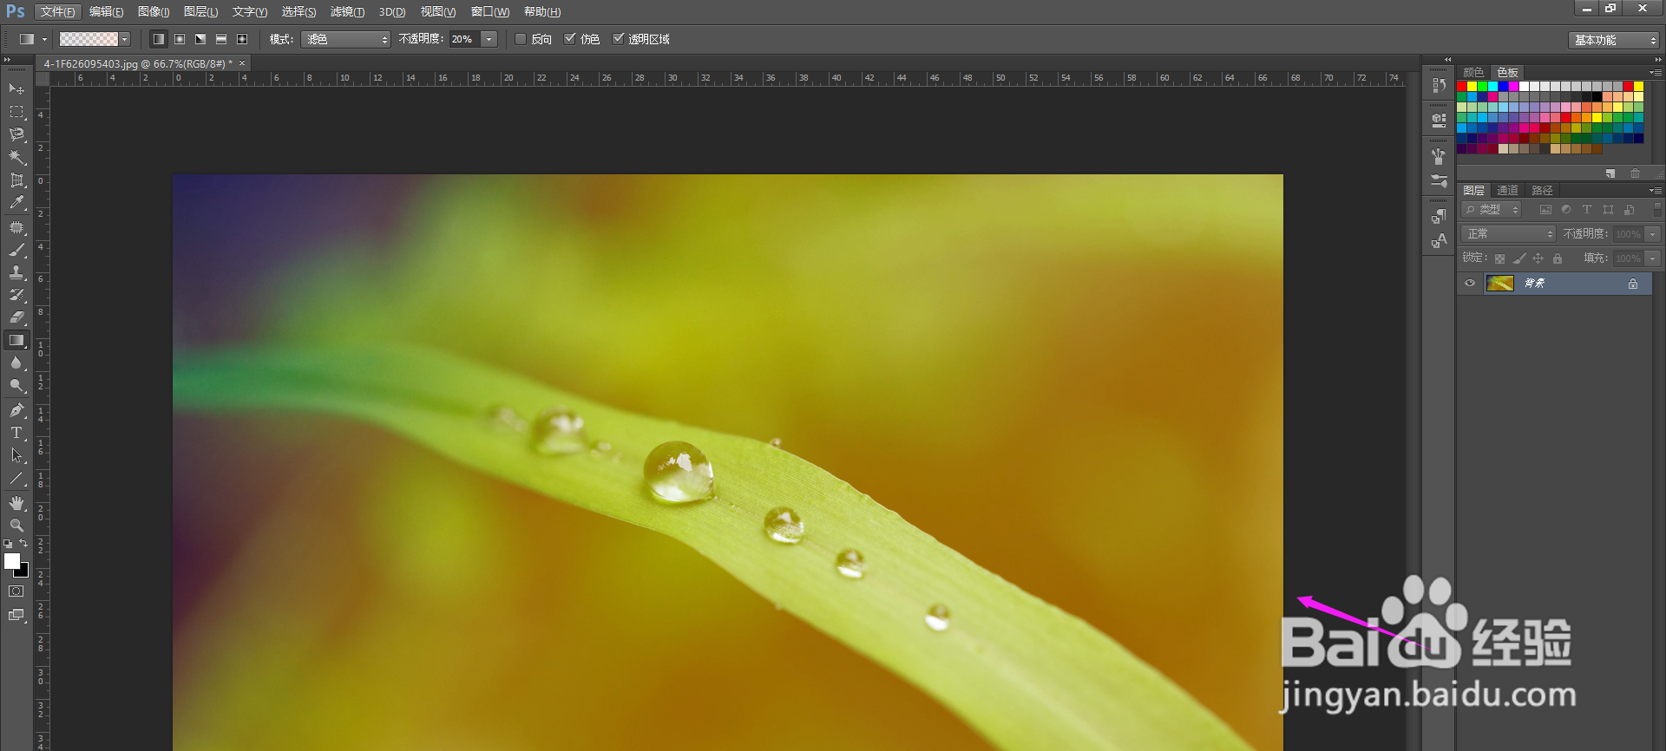Open the 3D properties panel icon

tap(1439, 121)
